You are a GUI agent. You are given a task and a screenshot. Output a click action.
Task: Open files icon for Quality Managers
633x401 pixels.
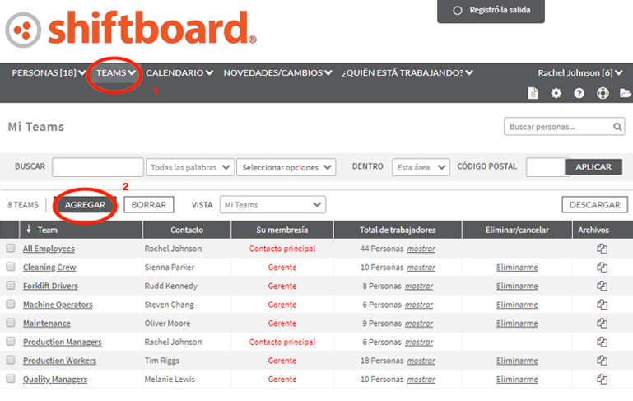602,380
